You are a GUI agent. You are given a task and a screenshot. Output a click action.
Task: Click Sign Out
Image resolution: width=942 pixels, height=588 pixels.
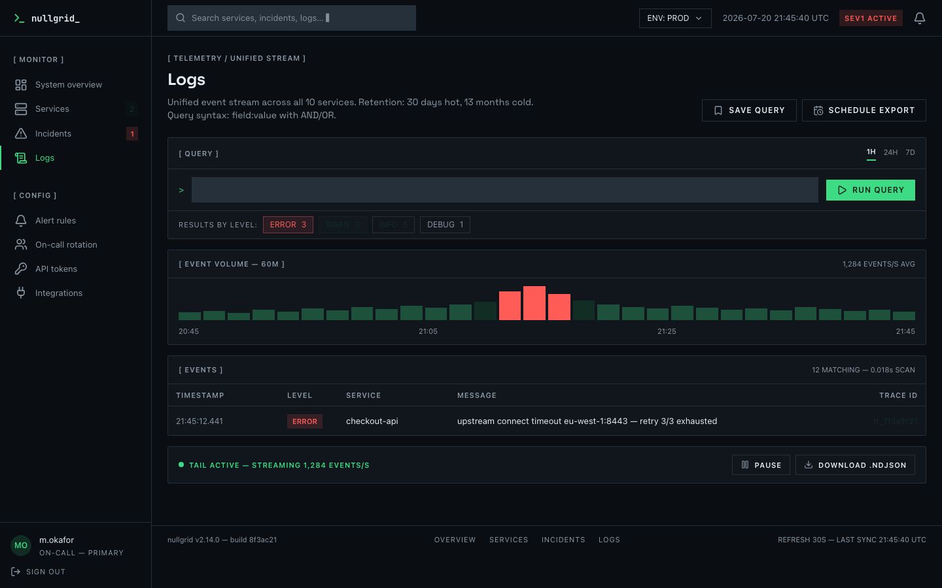pyautogui.click(x=39, y=572)
